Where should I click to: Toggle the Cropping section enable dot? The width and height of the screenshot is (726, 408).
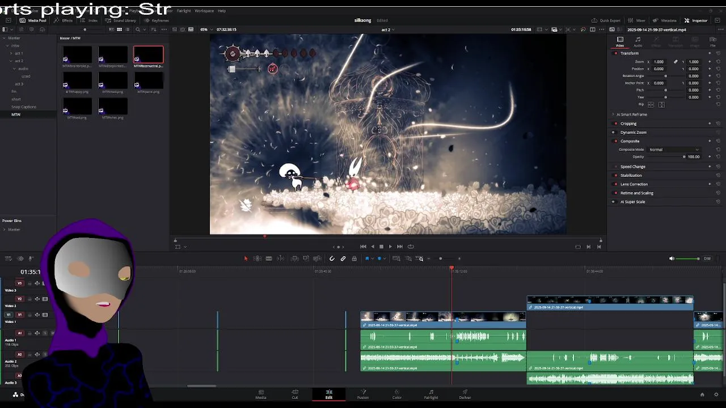616,124
